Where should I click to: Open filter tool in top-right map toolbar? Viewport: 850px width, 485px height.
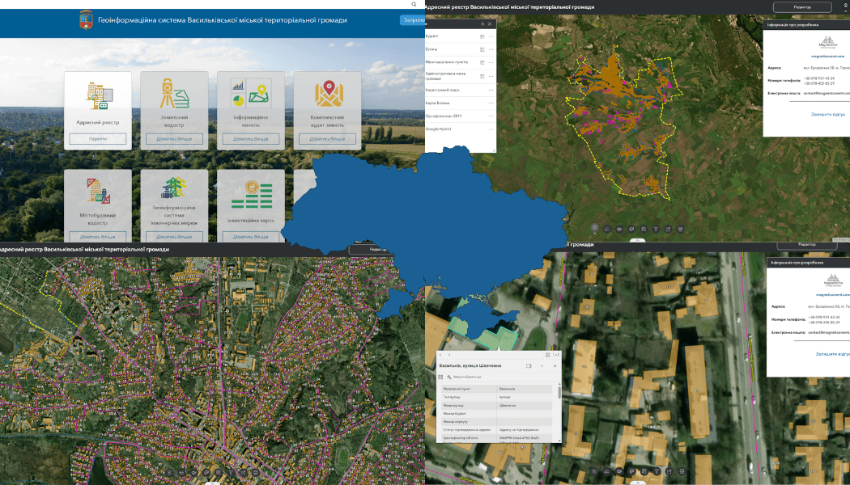[656, 229]
